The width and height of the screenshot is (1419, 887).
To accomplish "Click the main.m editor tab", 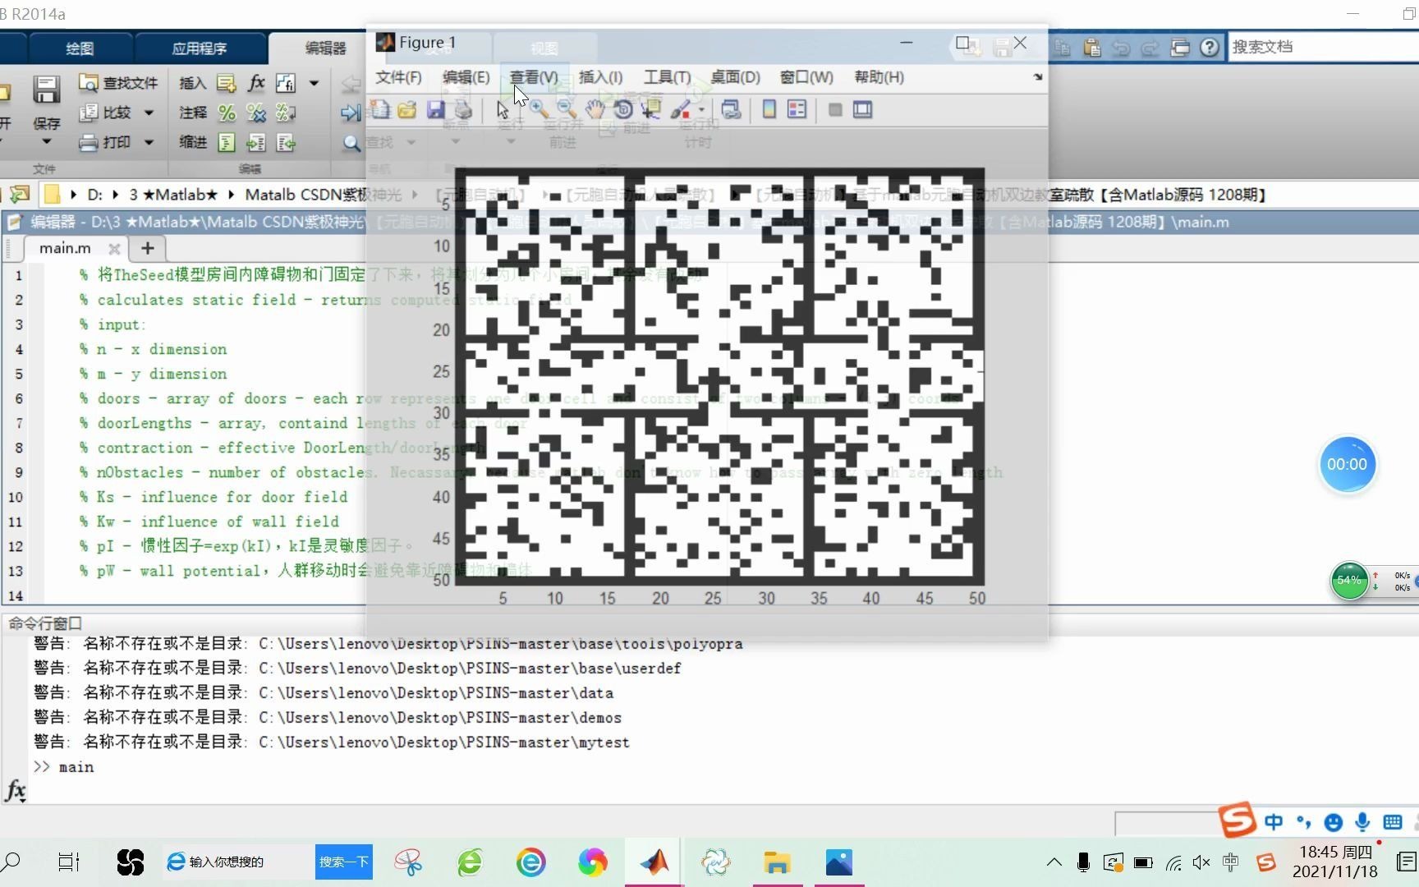I will pyautogui.click(x=65, y=248).
